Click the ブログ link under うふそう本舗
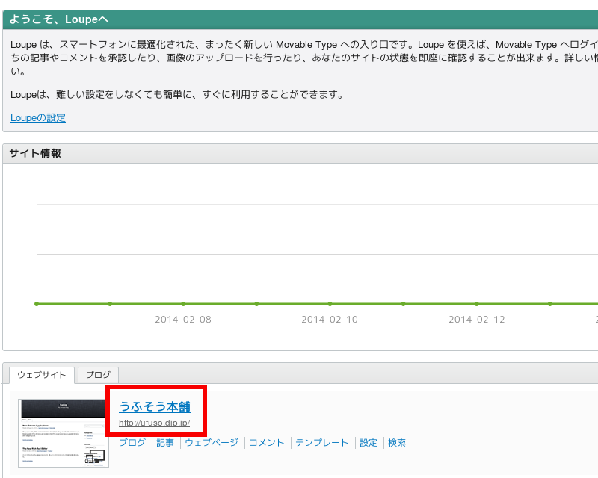Image resolution: width=598 pixels, height=478 pixels. (132, 443)
